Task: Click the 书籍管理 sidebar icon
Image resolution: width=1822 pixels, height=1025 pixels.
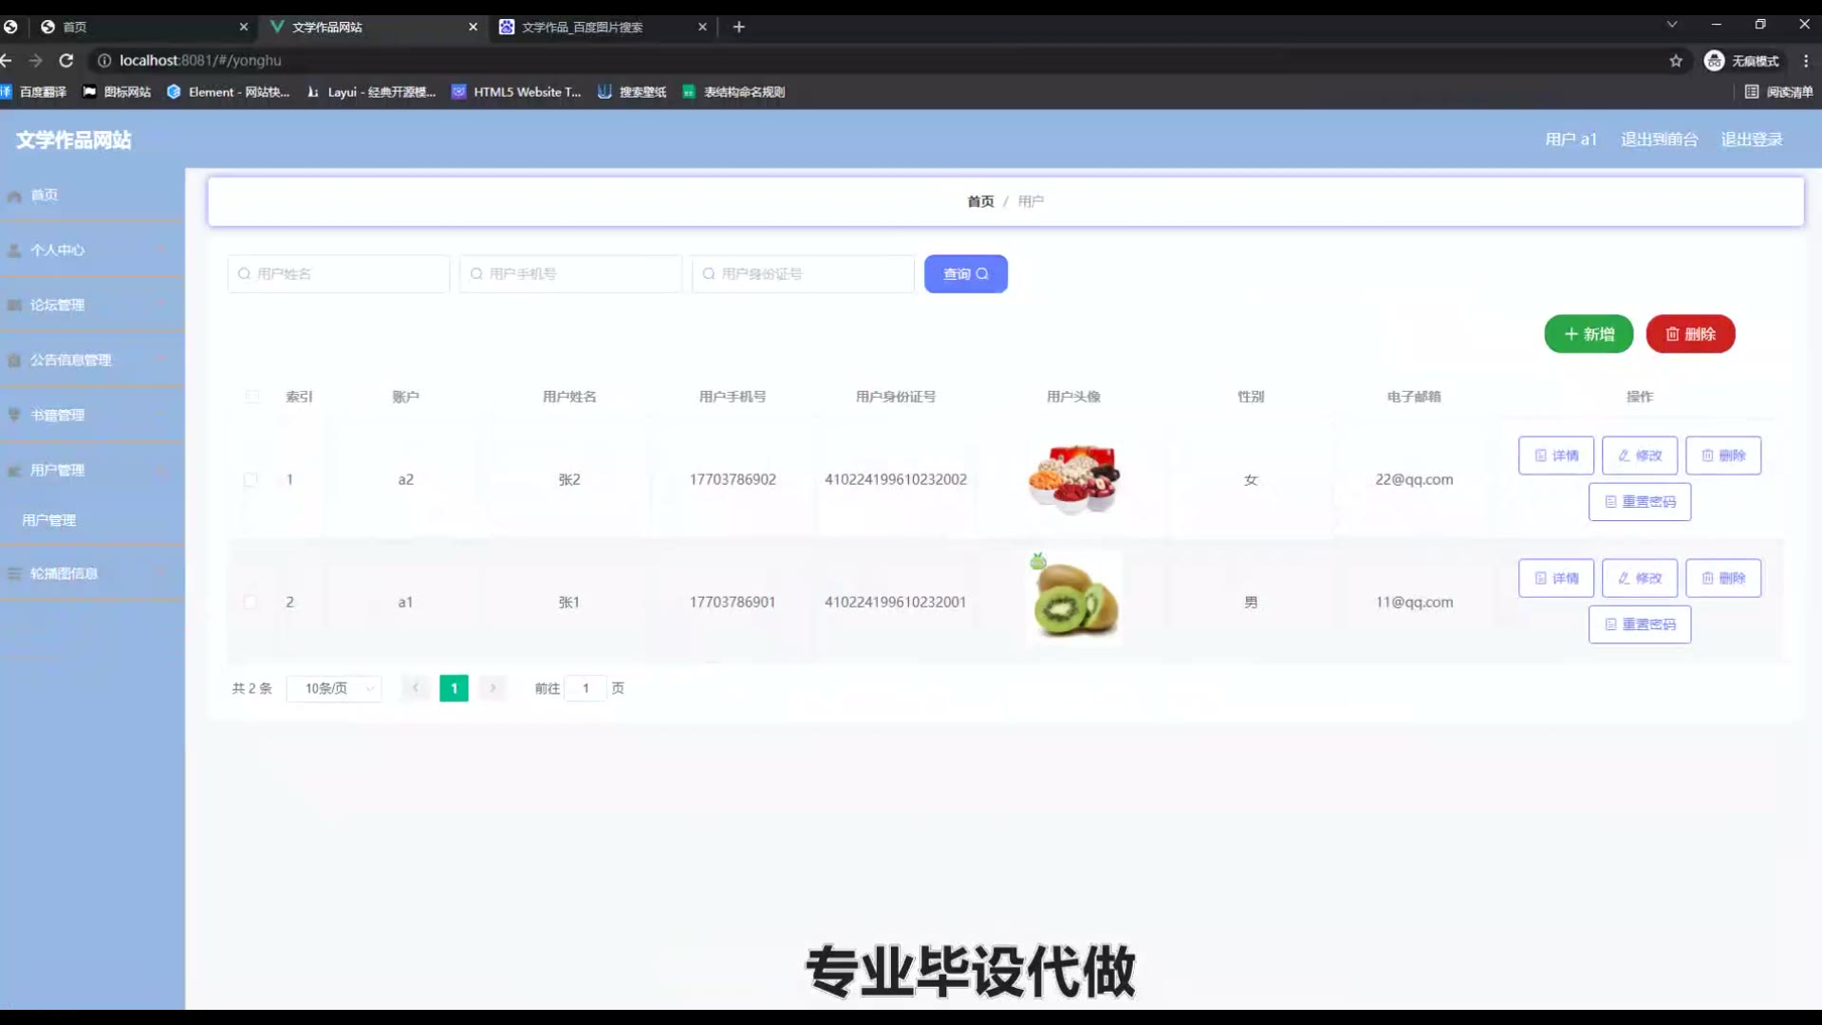Action: 14,415
